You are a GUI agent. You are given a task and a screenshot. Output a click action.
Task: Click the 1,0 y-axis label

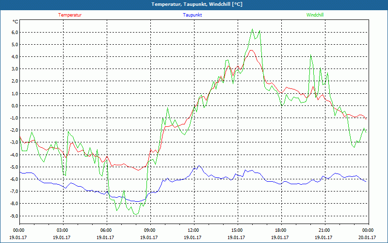click(x=15, y=93)
